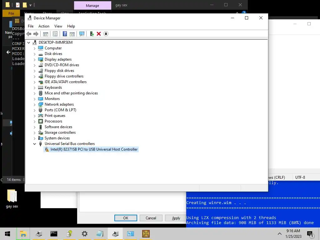320x240 pixels.
Task: Open DOSBox icon on the taskbar
Action: point(146,234)
